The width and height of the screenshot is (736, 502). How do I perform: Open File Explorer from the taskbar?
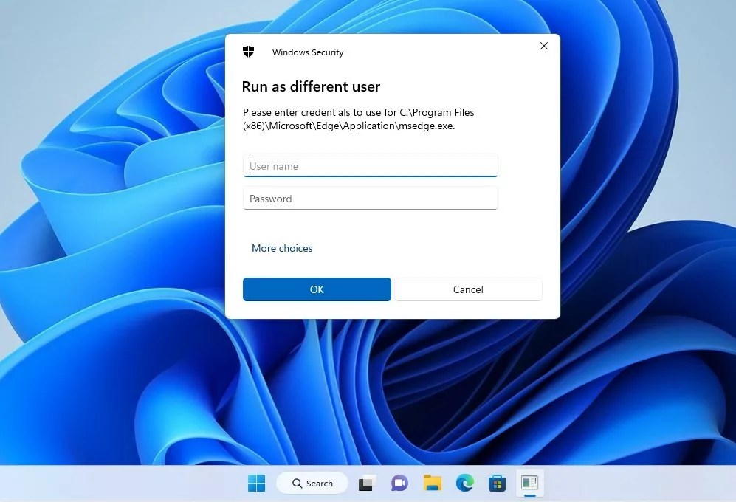pyautogui.click(x=432, y=483)
